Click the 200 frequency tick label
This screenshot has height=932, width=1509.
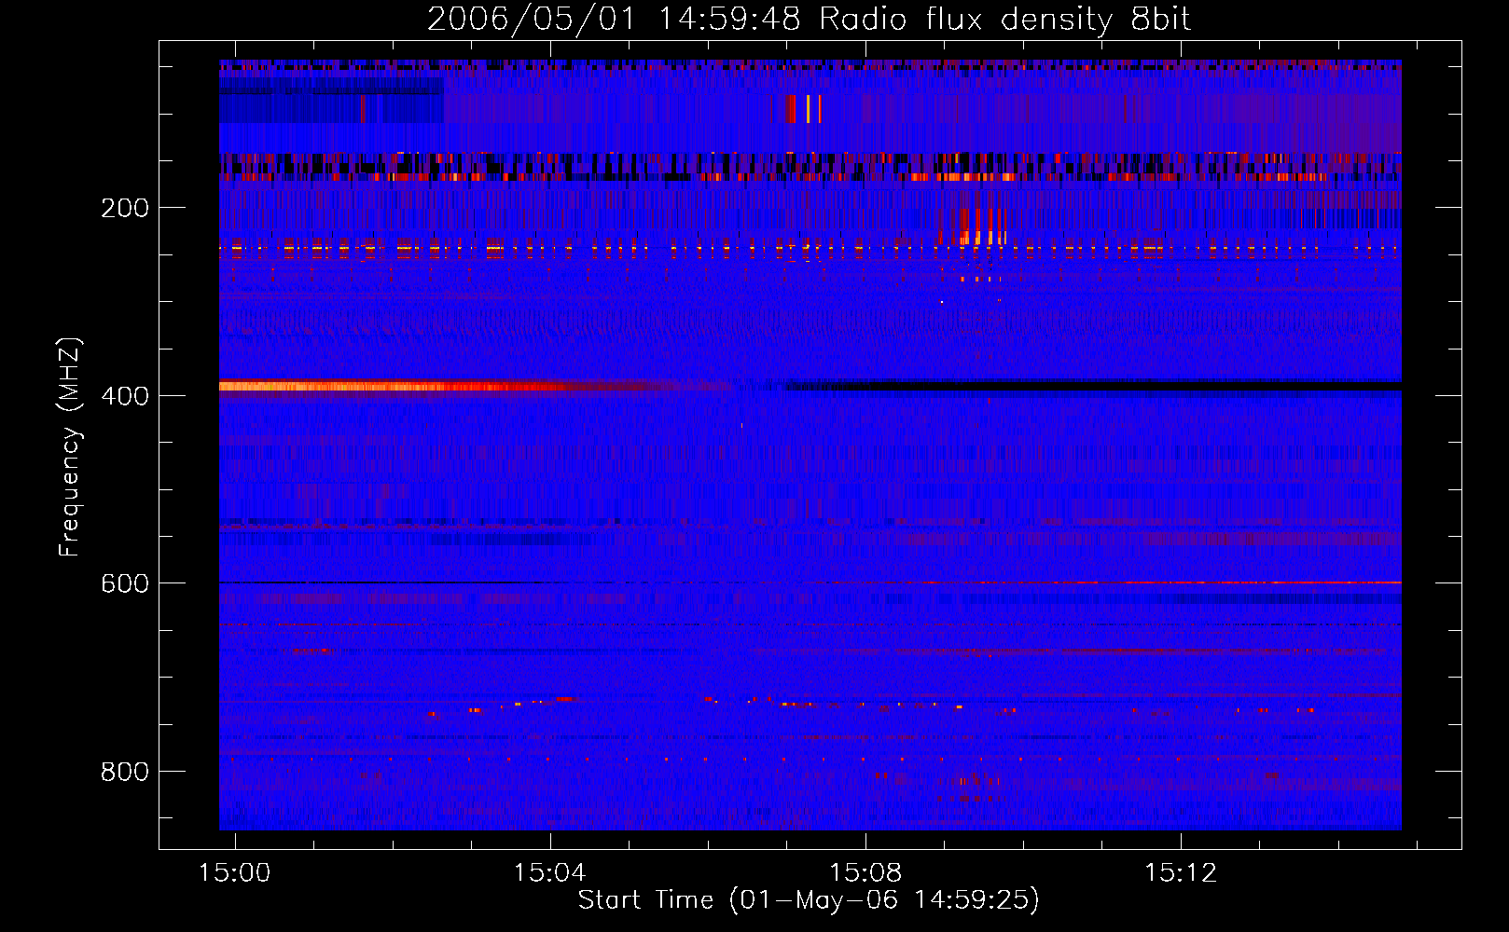125,208
